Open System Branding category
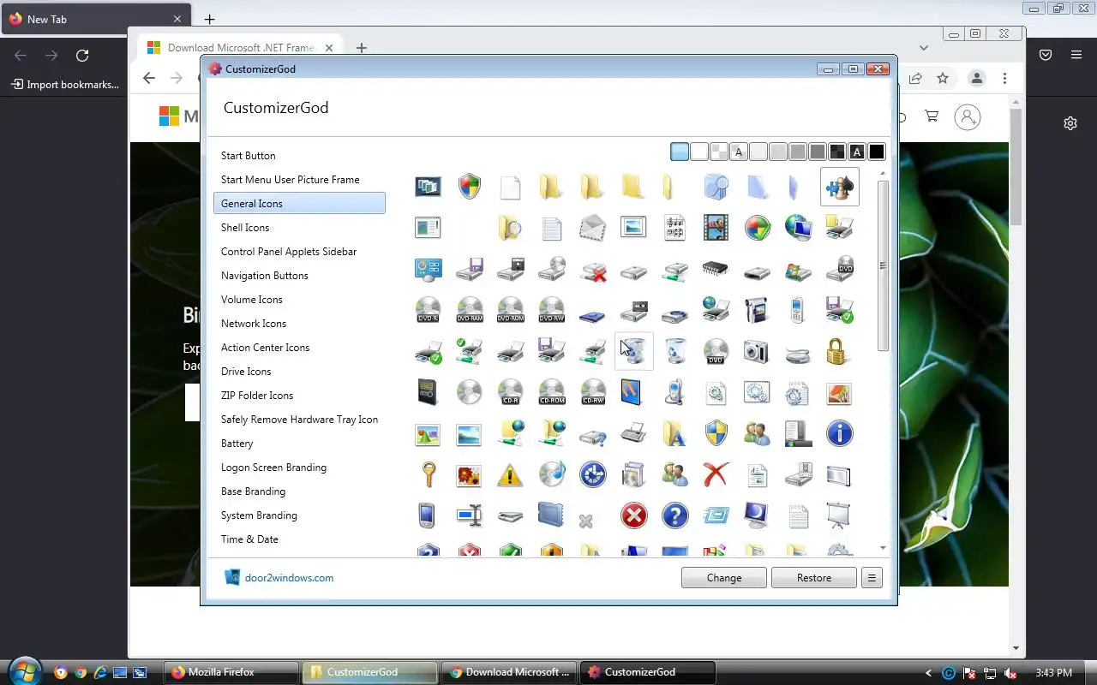Image resolution: width=1097 pixels, height=685 pixels. (299, 515)
